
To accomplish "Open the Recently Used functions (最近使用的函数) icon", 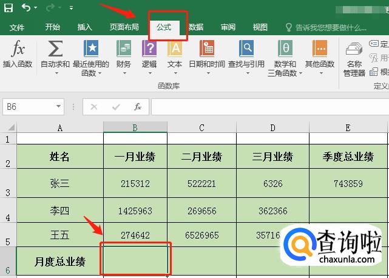I will click(x=90, y=49).
